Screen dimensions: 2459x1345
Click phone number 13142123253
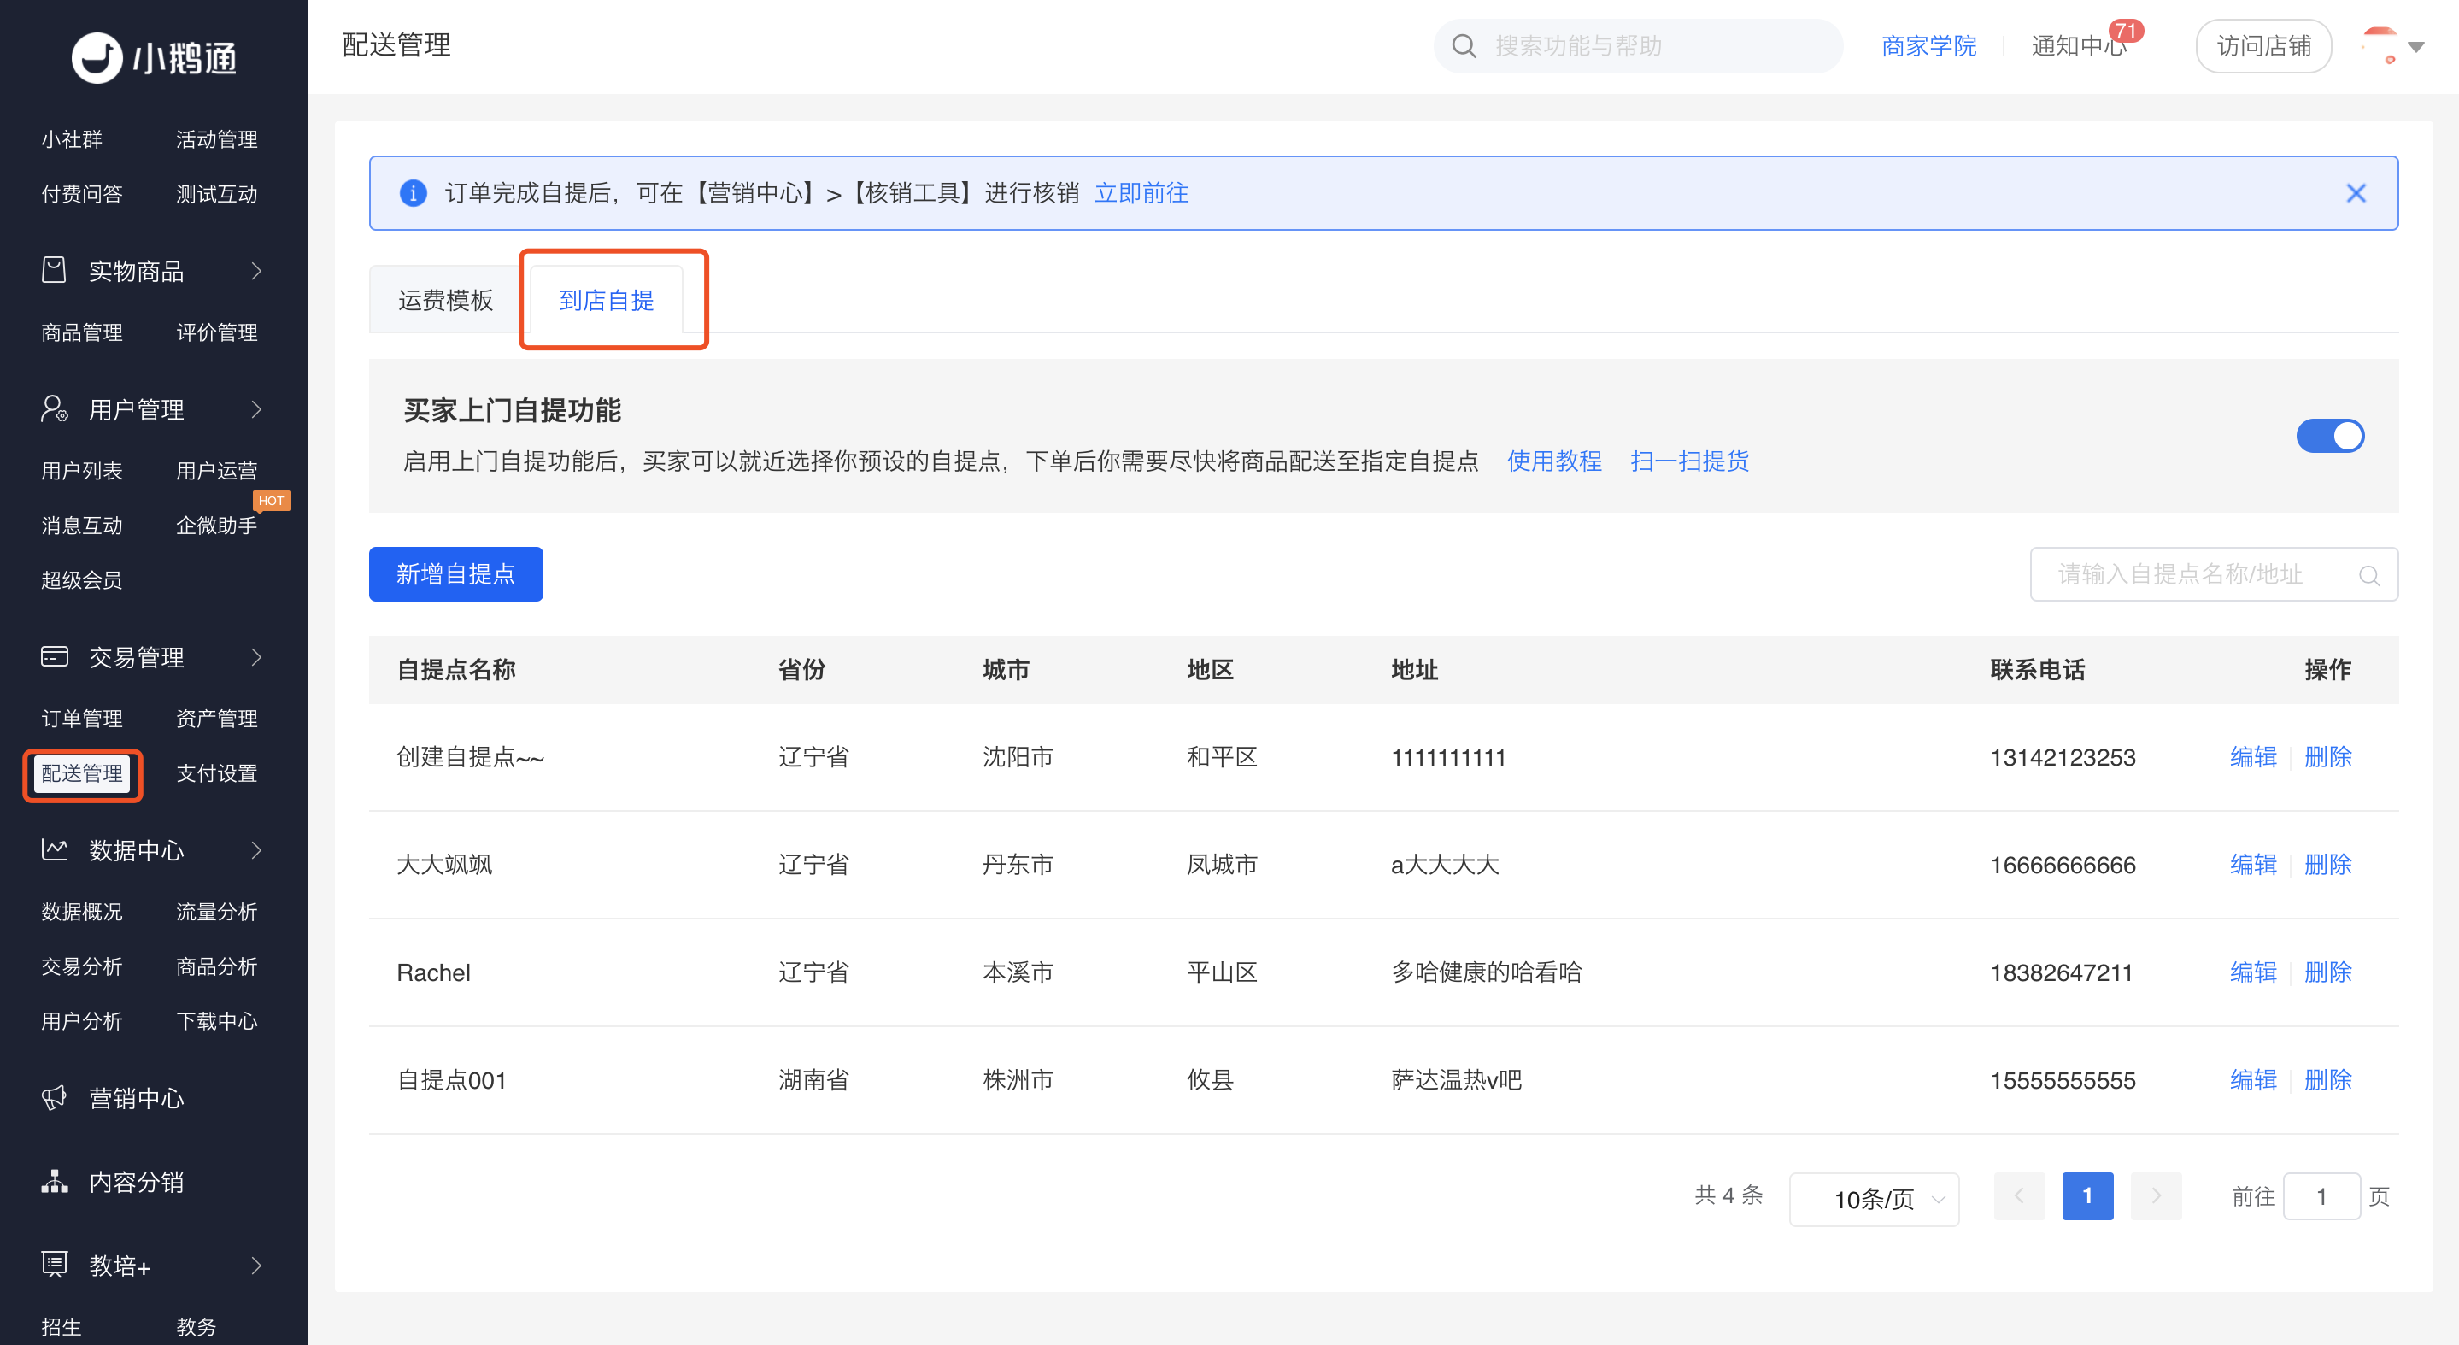pos(2062,757)
